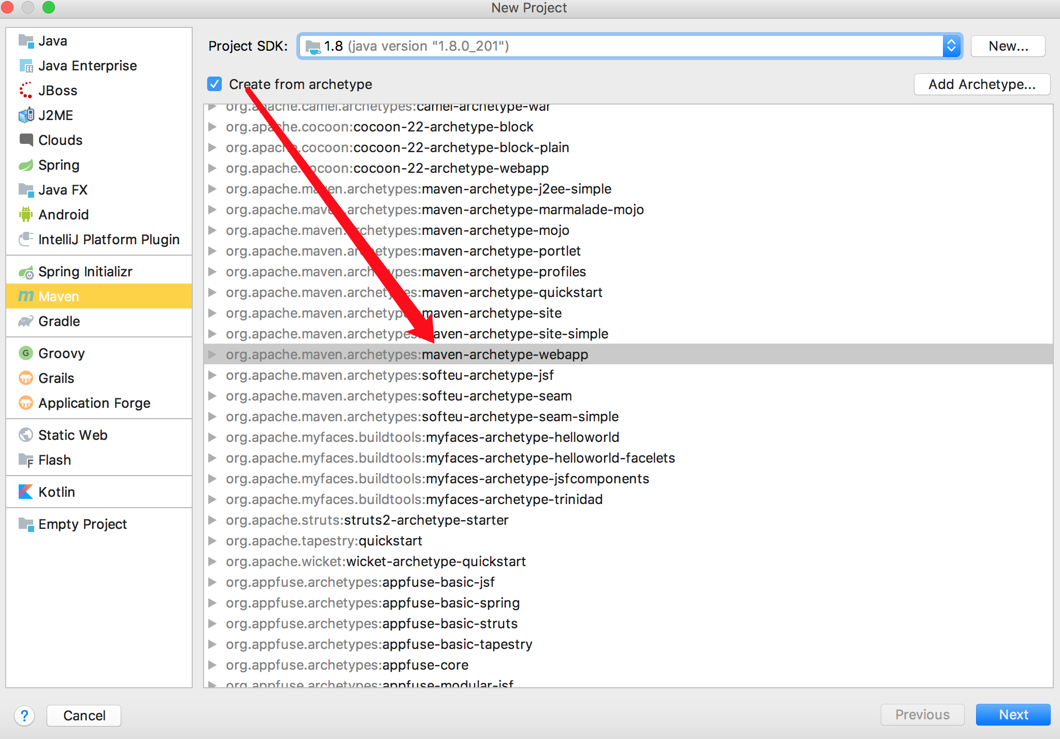Click the Gradle elephant icon
The height and width of the screenshot is (739, 1060).
(x=26, y=321)
